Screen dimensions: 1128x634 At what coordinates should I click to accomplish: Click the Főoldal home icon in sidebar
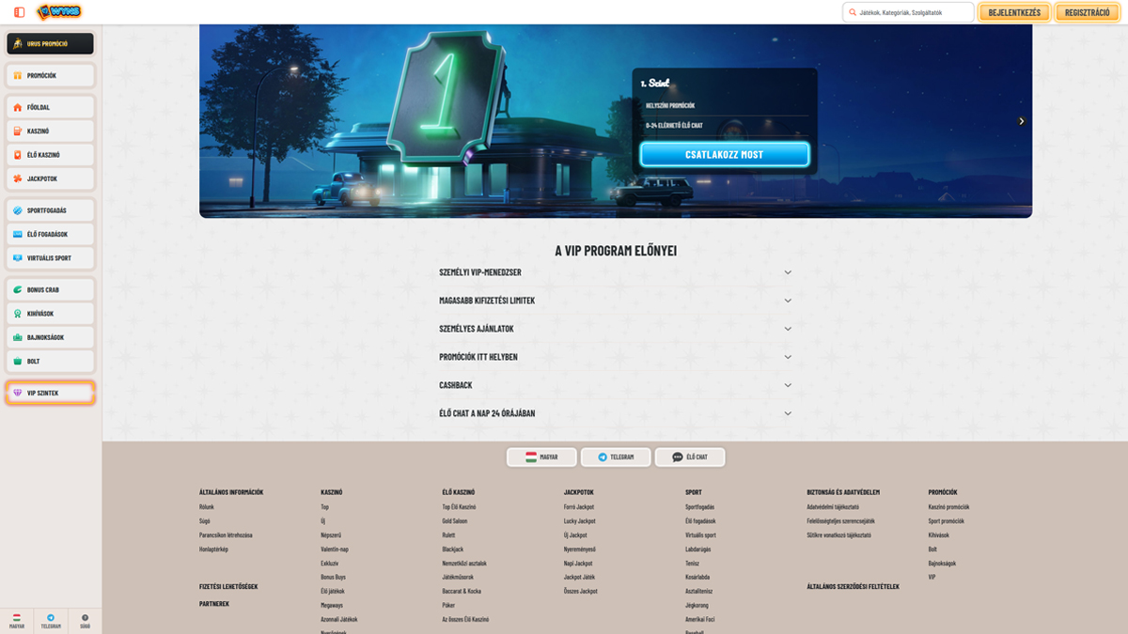coord(18,108)
